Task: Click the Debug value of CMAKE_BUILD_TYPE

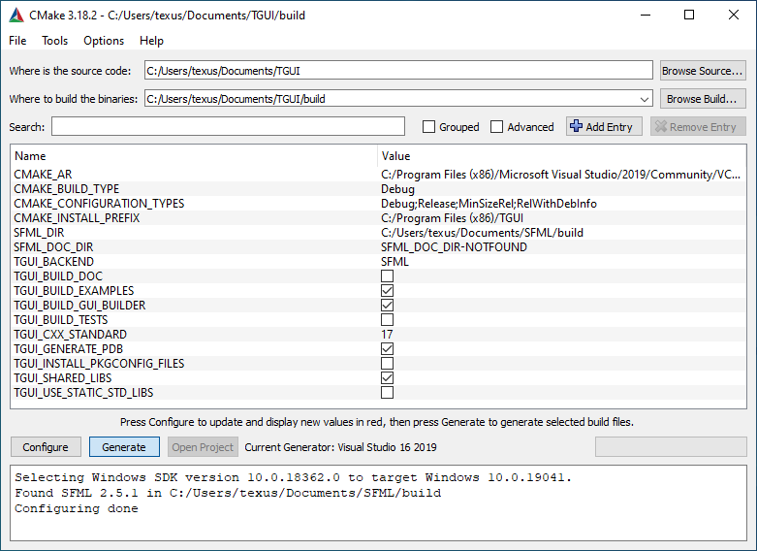Action: [397, 189]
